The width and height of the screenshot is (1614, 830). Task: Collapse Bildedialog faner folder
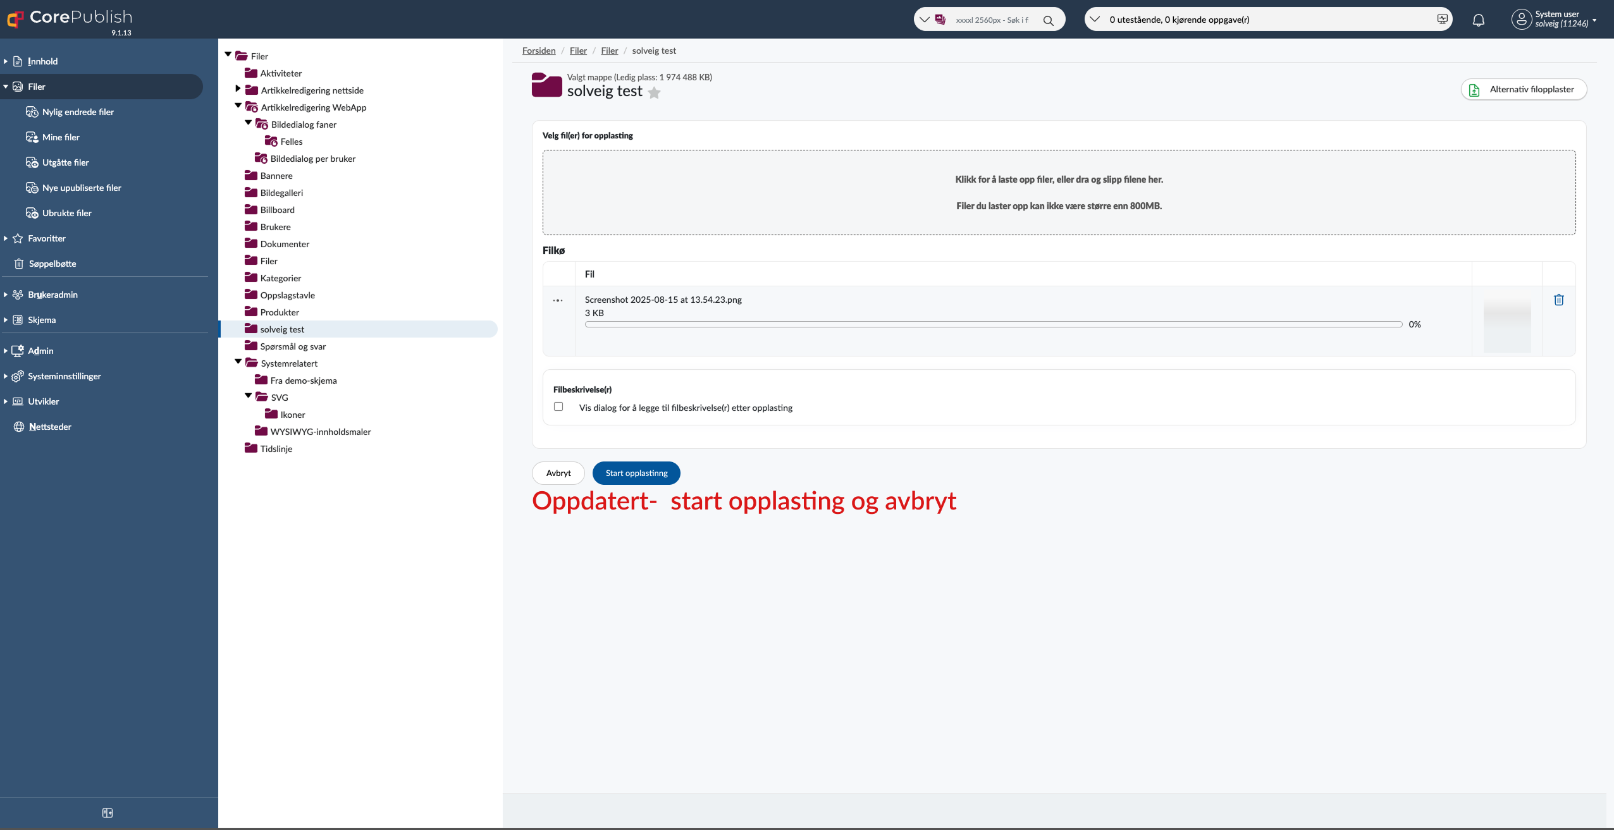(x=249, y=123)
